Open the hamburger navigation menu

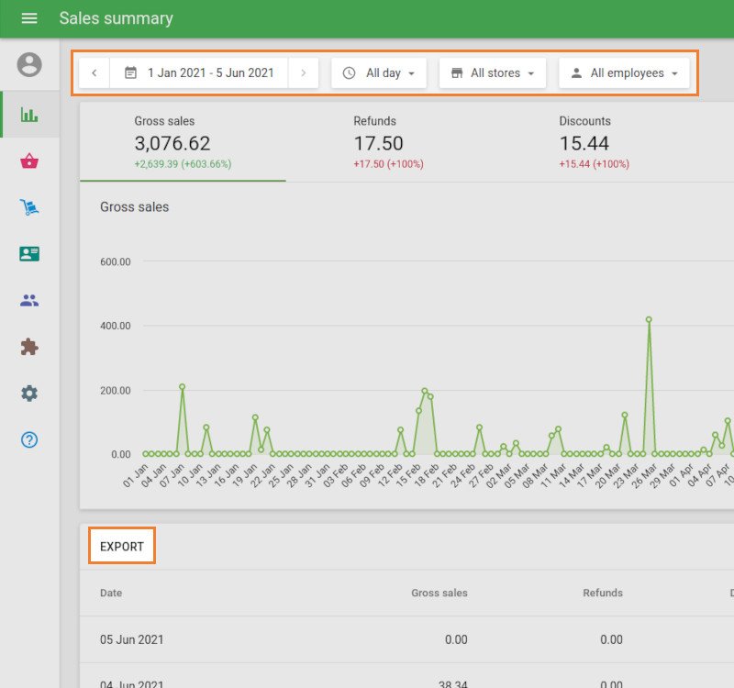pyautogui.click(x=29, y=18)
